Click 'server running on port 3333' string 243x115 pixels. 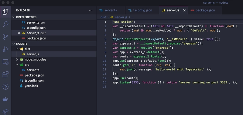(204, 82)
